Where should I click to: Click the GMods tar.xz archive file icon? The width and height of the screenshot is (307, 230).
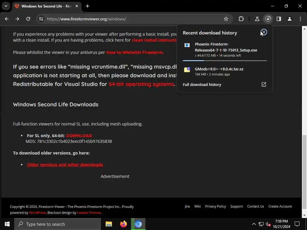187,69
